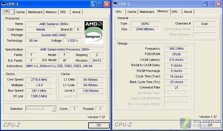223x131 pixels.
Task: Click the specification field AMD Sempron(tm) Processor 2800+
Action: [65, 49]
